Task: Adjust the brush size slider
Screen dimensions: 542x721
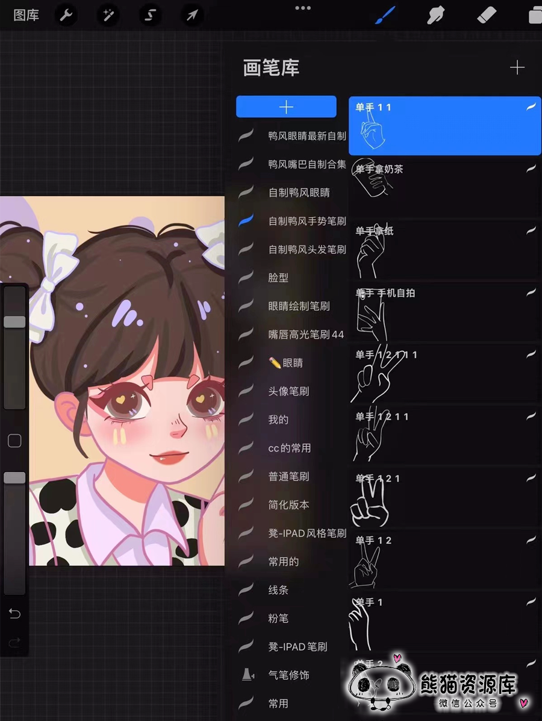Action: (14, 322)
